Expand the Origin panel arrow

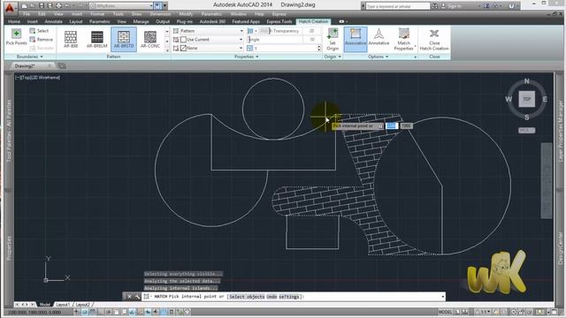point(340,57)
